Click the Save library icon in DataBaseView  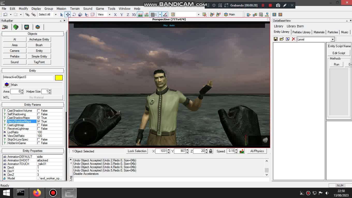(x=275, y=39)
